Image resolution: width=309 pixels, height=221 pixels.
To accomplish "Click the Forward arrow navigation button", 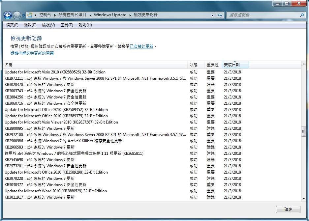I will 17,15.
